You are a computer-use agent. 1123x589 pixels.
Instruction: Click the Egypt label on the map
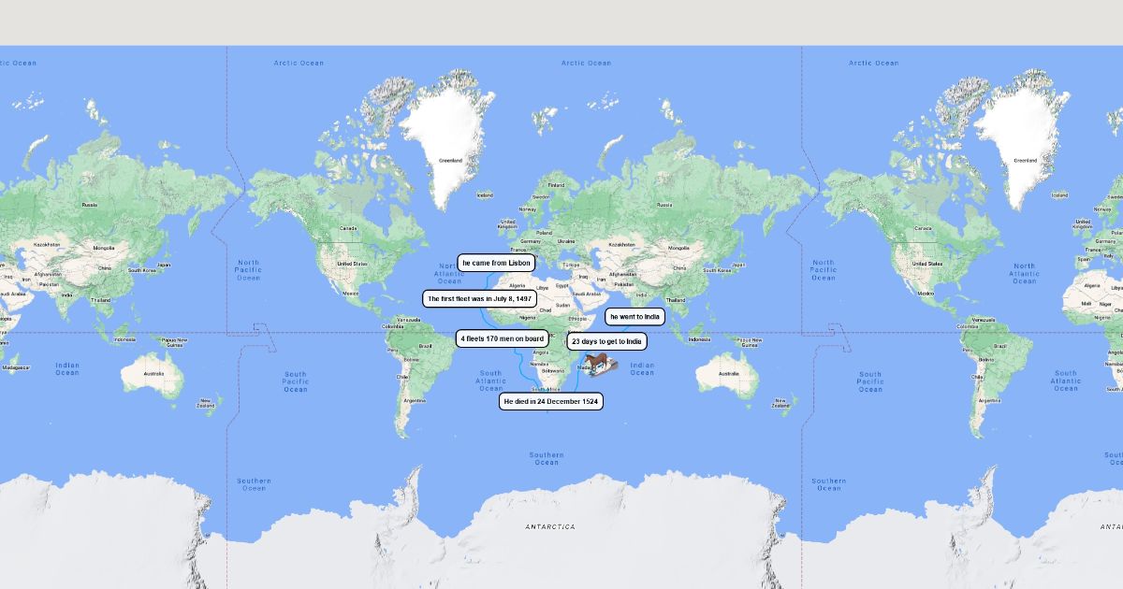click(x=561, y=286)
